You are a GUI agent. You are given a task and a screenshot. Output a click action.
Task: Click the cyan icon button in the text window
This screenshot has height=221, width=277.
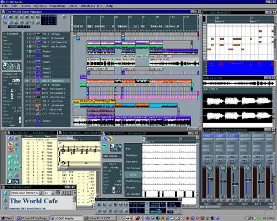pyautogui.click(x=6, y=193)
